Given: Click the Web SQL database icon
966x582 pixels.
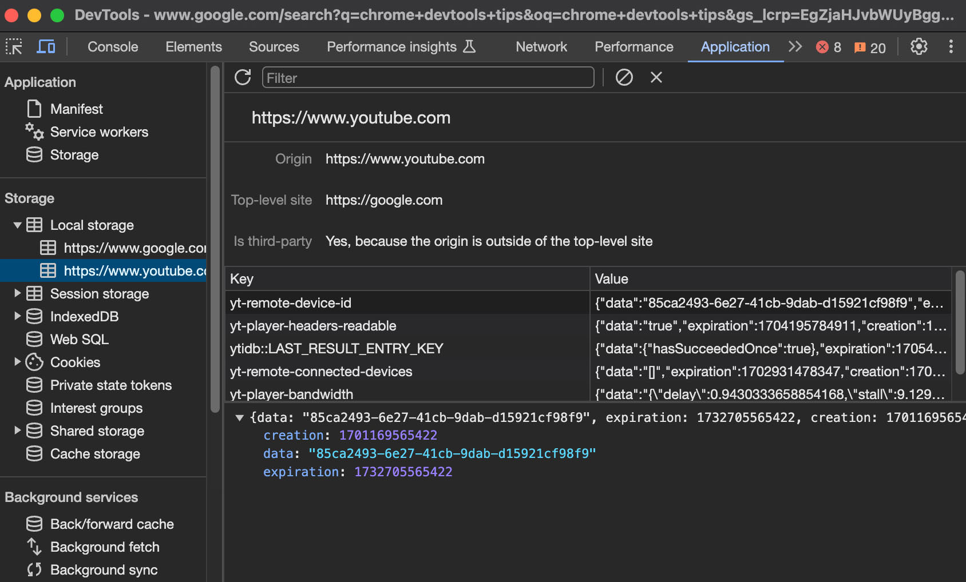Looking at the screenshot, I should pyautogui.click(x=34, y=339).
